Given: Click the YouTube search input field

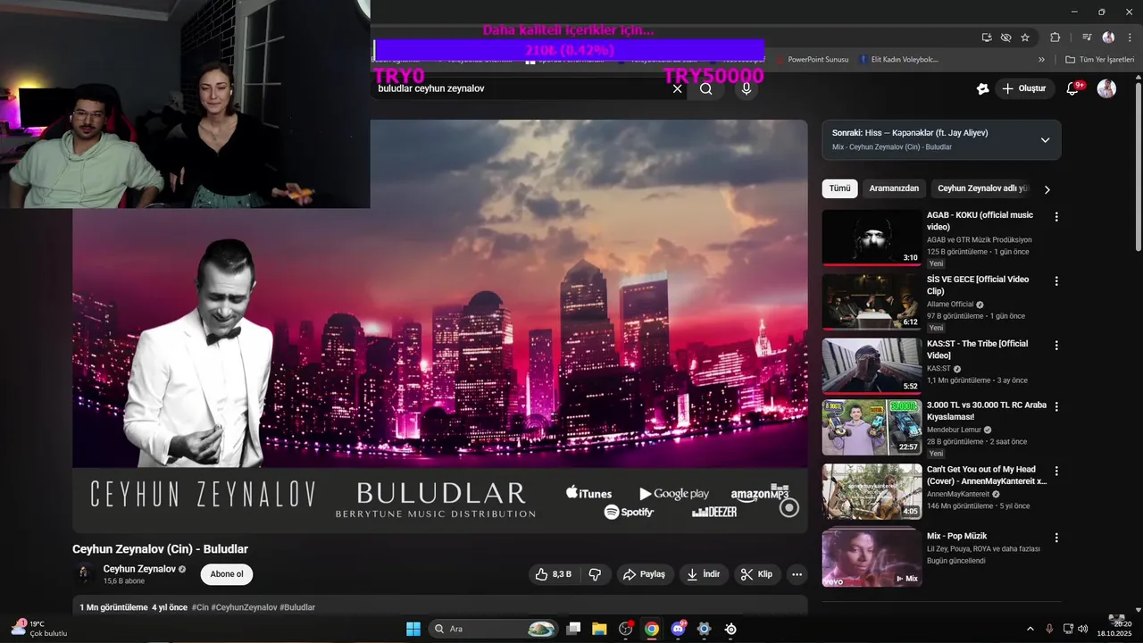Looking at the screenshot, I should (521, 88).
